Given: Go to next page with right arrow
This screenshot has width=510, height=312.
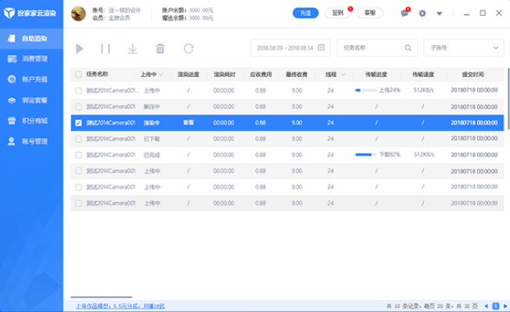Looking at the screenshot, I should point(505,306).
